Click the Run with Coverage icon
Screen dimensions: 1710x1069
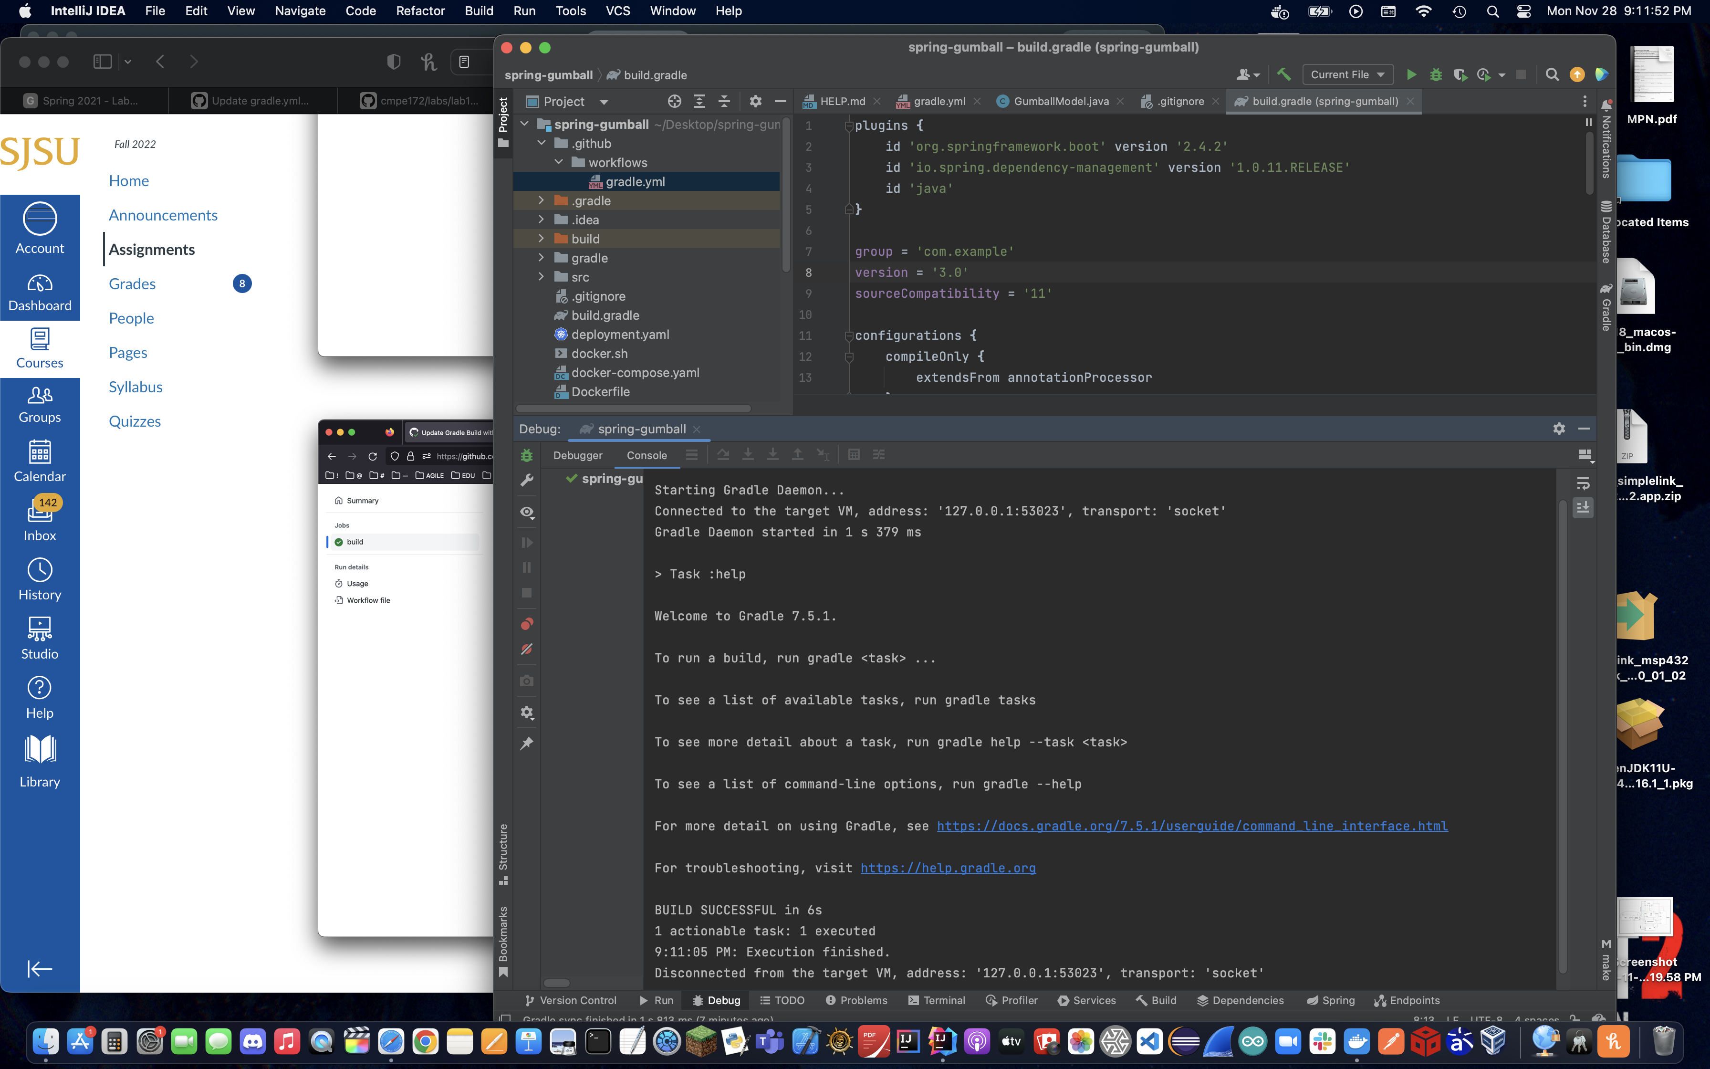tap(1460, 74)
